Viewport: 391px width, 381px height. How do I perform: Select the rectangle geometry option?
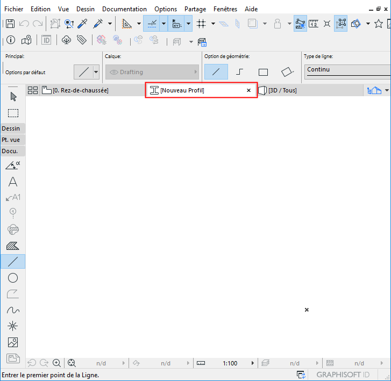coord(263,72)
